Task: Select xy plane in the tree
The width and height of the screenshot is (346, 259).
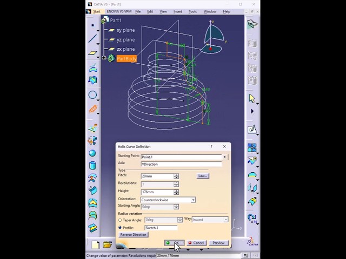Action: (x=125, y=30)
